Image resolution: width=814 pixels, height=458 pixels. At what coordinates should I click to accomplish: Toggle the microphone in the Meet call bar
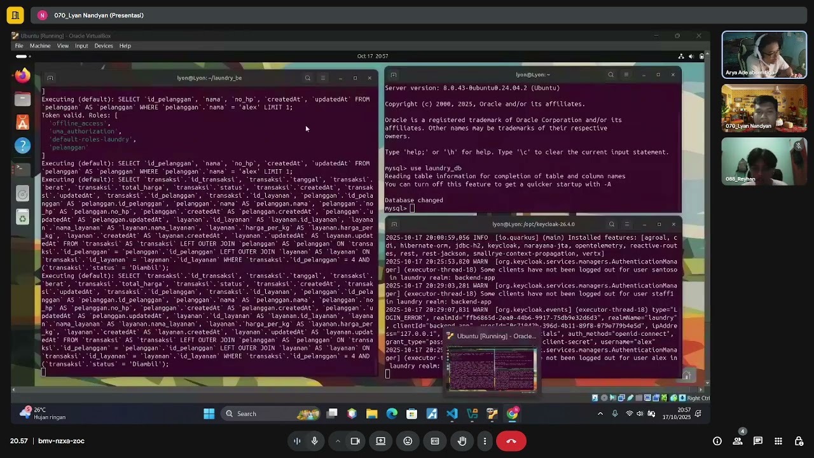coord(314,441)
